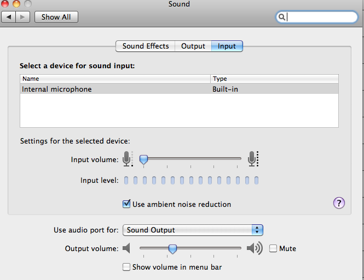Open help with the question mark button

(339, 203)
